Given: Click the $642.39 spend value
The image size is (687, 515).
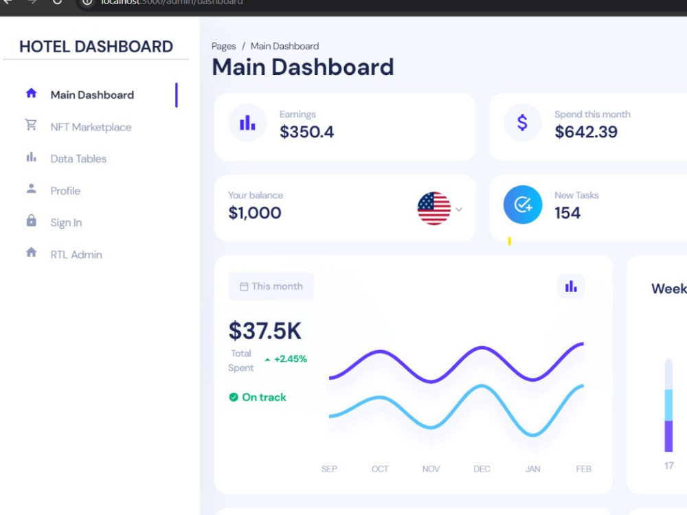Looking at the screenshot, I should click(586, 132).
